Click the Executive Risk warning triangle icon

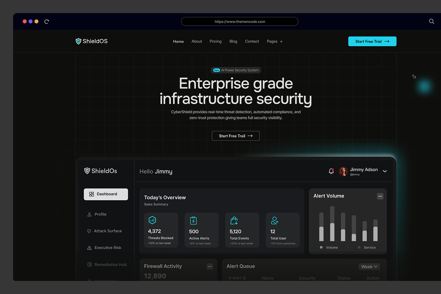point(89,248)
